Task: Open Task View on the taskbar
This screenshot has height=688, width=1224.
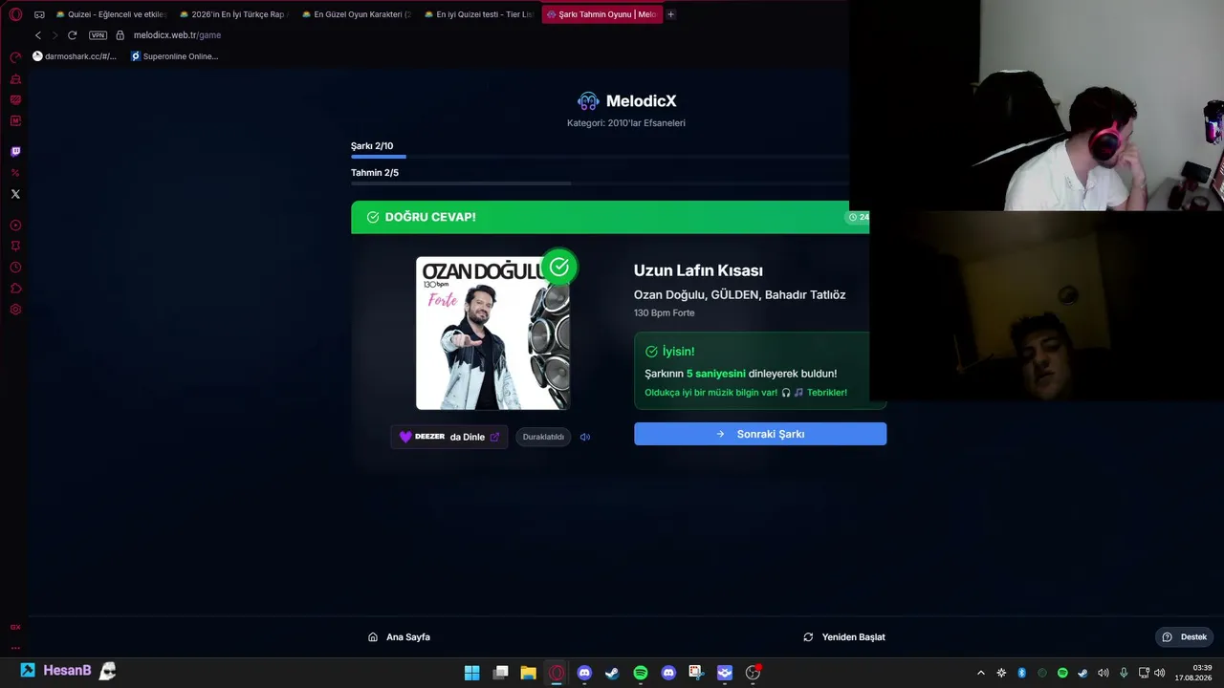Action: tap(500, 673)
